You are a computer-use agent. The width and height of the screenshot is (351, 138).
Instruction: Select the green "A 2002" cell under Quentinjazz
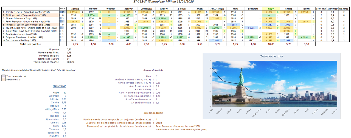pos(144,28)
